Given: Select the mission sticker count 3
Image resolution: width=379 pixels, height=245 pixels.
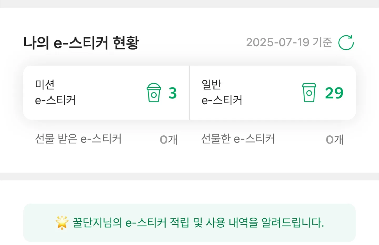Looking at the screenshot, I should click(x=173, y=93).
